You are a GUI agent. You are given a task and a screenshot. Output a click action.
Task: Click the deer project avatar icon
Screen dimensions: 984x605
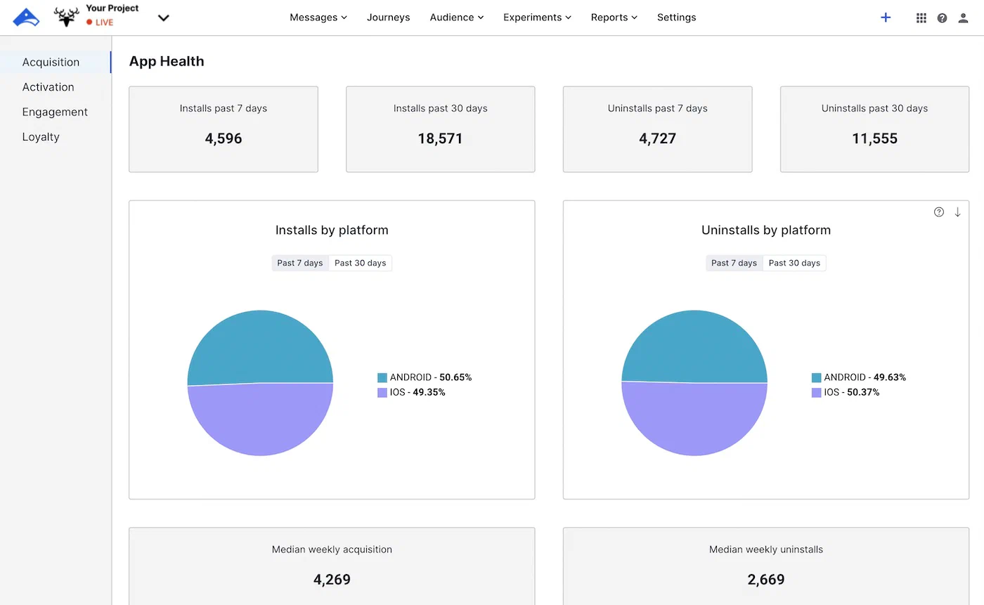click(x=67, y=18)
